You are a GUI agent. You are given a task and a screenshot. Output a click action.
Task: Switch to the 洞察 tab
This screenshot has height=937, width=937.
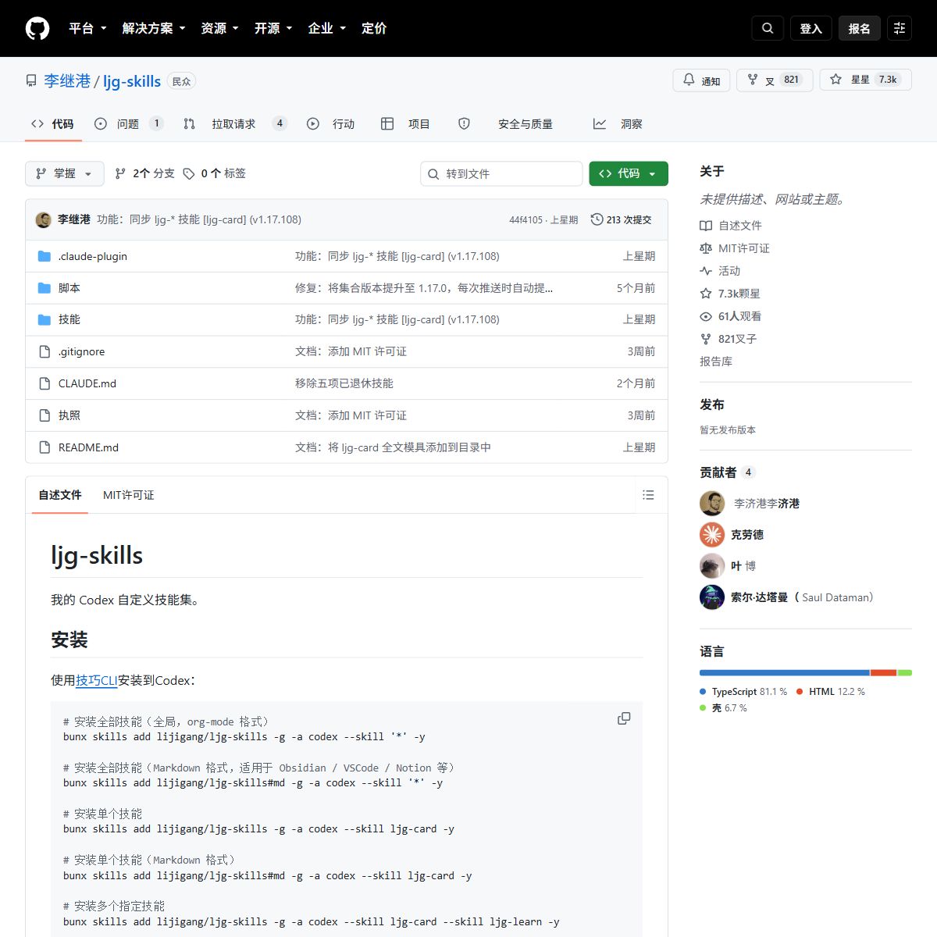click(618, 123)
